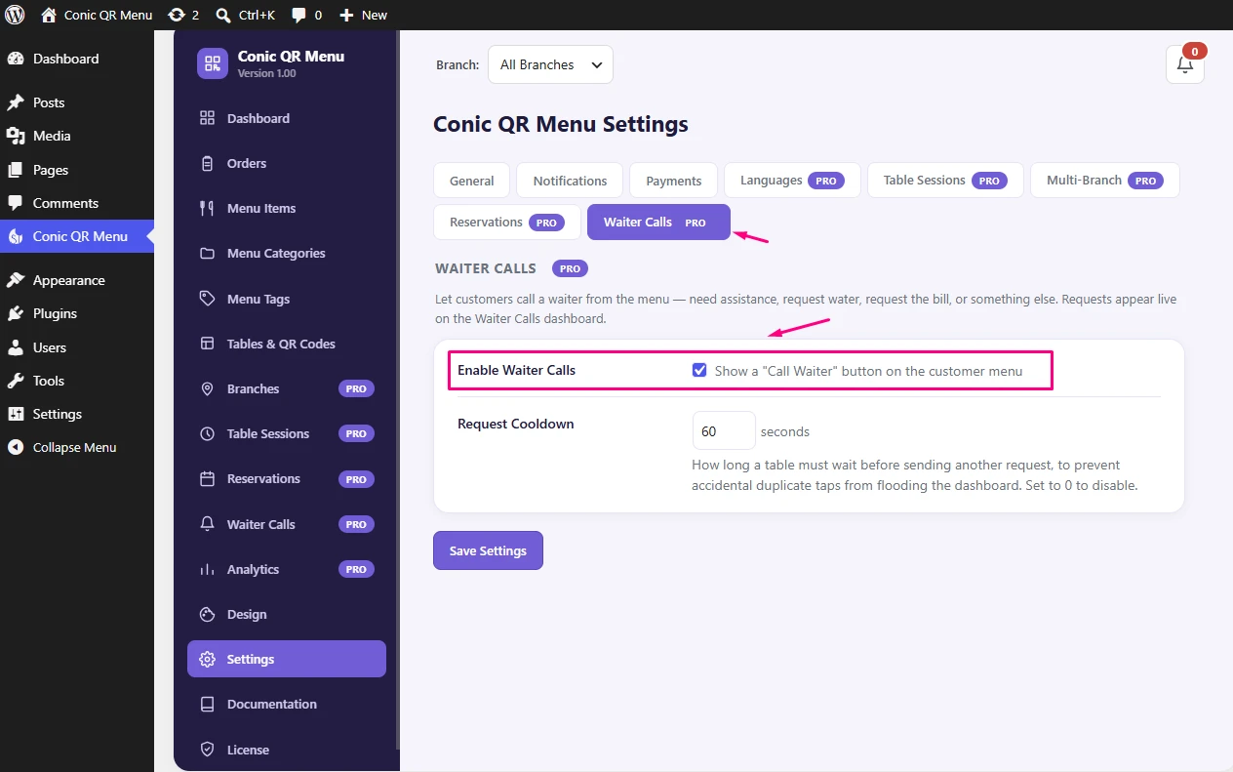Viewport: 1233px width, 772px height.
Task: Switch to the Payments settings tab
Action: pos(673,181)
